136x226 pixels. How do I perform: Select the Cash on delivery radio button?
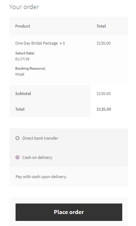pos(17,157)
